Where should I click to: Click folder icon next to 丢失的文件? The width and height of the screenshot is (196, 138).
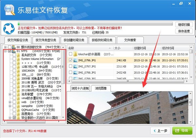point(18,55)
